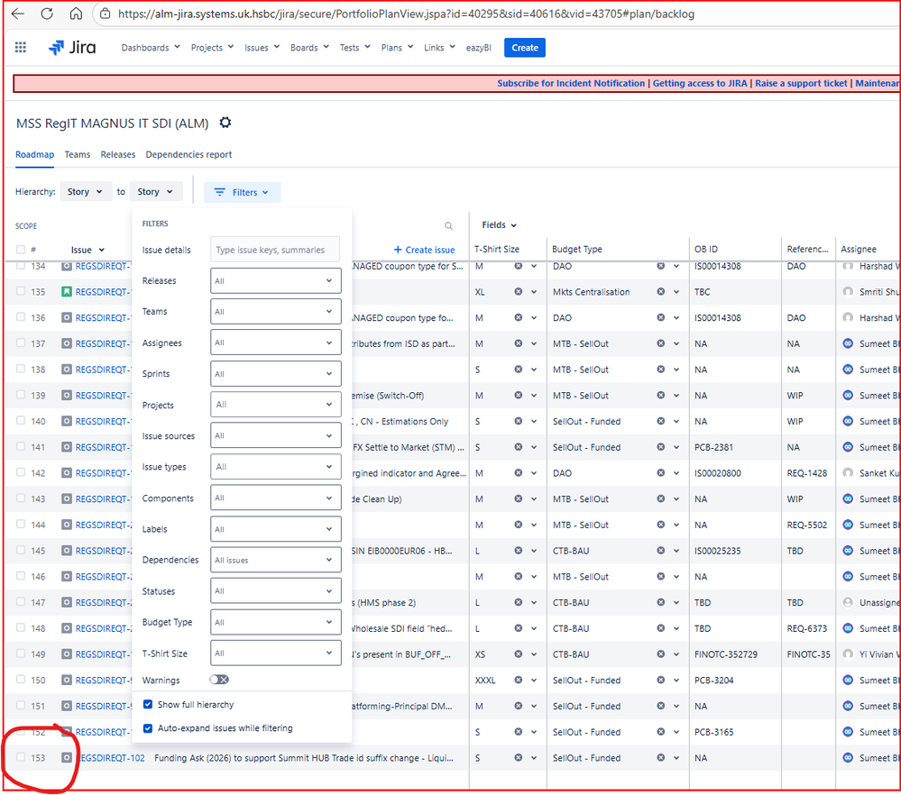Focus the Issue details search field
The width and height of the screenshot is (901, 795).
click(275, 250)
